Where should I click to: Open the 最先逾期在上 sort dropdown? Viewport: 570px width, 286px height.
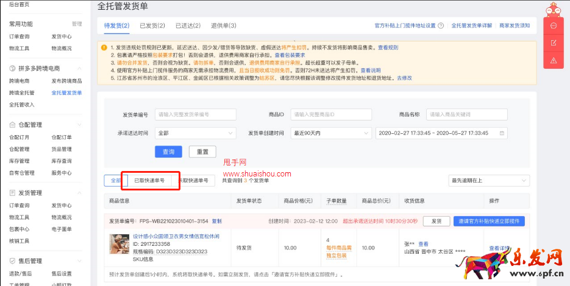click(489, 180)
